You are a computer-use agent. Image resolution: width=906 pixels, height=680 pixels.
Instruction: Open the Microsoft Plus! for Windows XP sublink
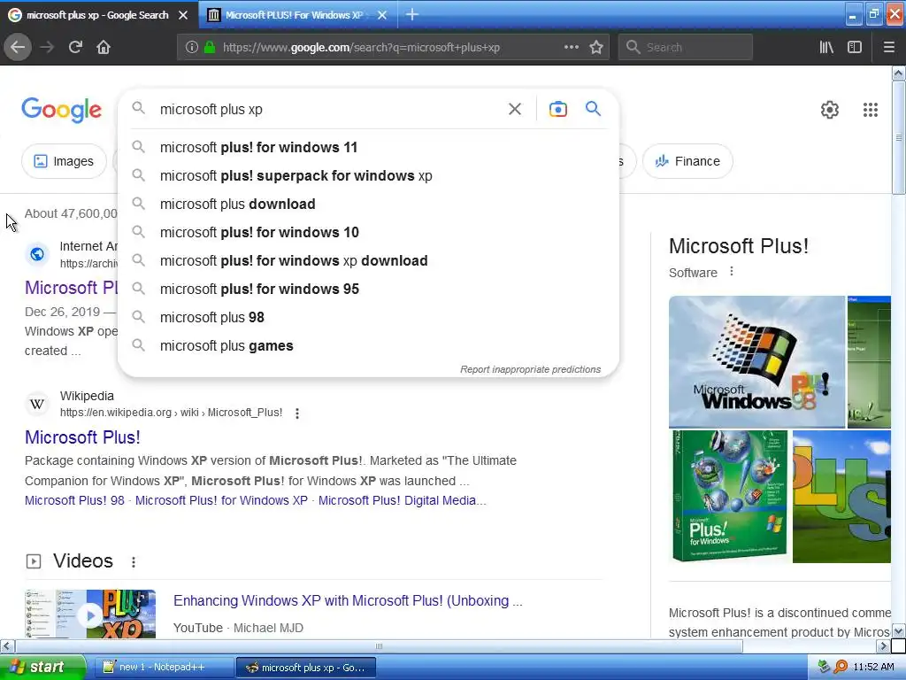tap(221, 500)
